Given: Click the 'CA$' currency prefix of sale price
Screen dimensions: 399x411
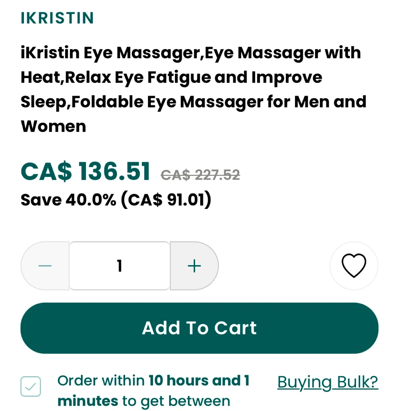Looking at the screenshot, I should 46,171.
